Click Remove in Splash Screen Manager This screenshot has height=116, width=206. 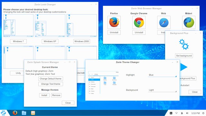click(56, 95)
